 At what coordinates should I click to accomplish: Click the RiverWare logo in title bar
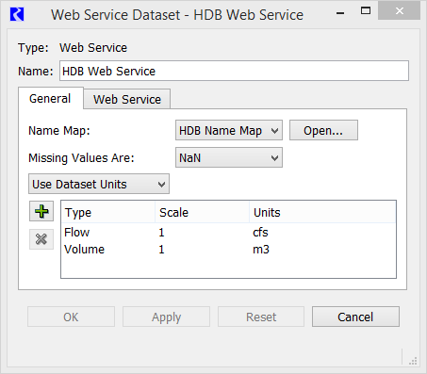point(17,14)
